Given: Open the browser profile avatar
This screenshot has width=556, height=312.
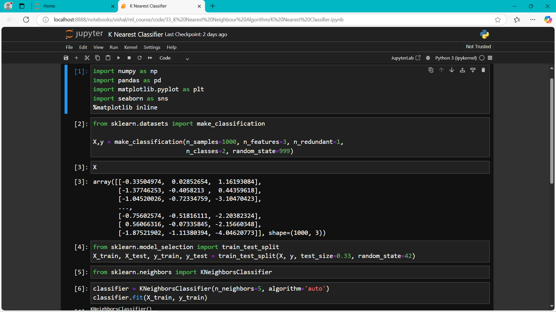Looking at the screenshot, I should (x=7, y=6).
